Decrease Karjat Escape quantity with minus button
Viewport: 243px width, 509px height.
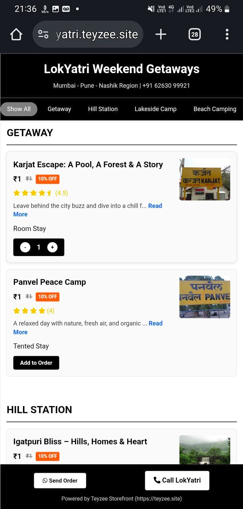25,247
